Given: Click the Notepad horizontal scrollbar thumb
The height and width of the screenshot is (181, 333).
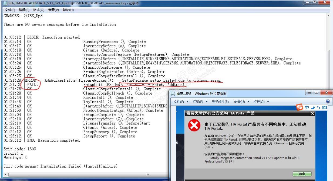Looking at the screenshot, I should coord(147,175).
